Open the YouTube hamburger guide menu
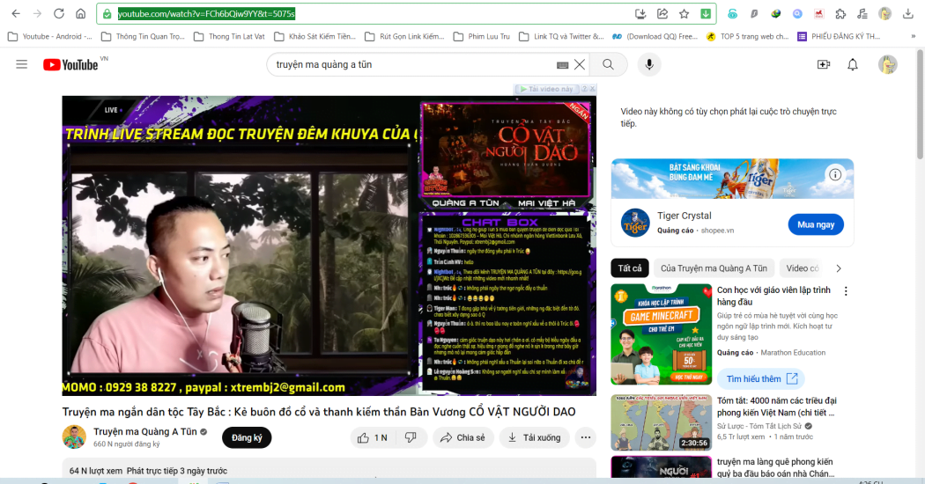 22,64
